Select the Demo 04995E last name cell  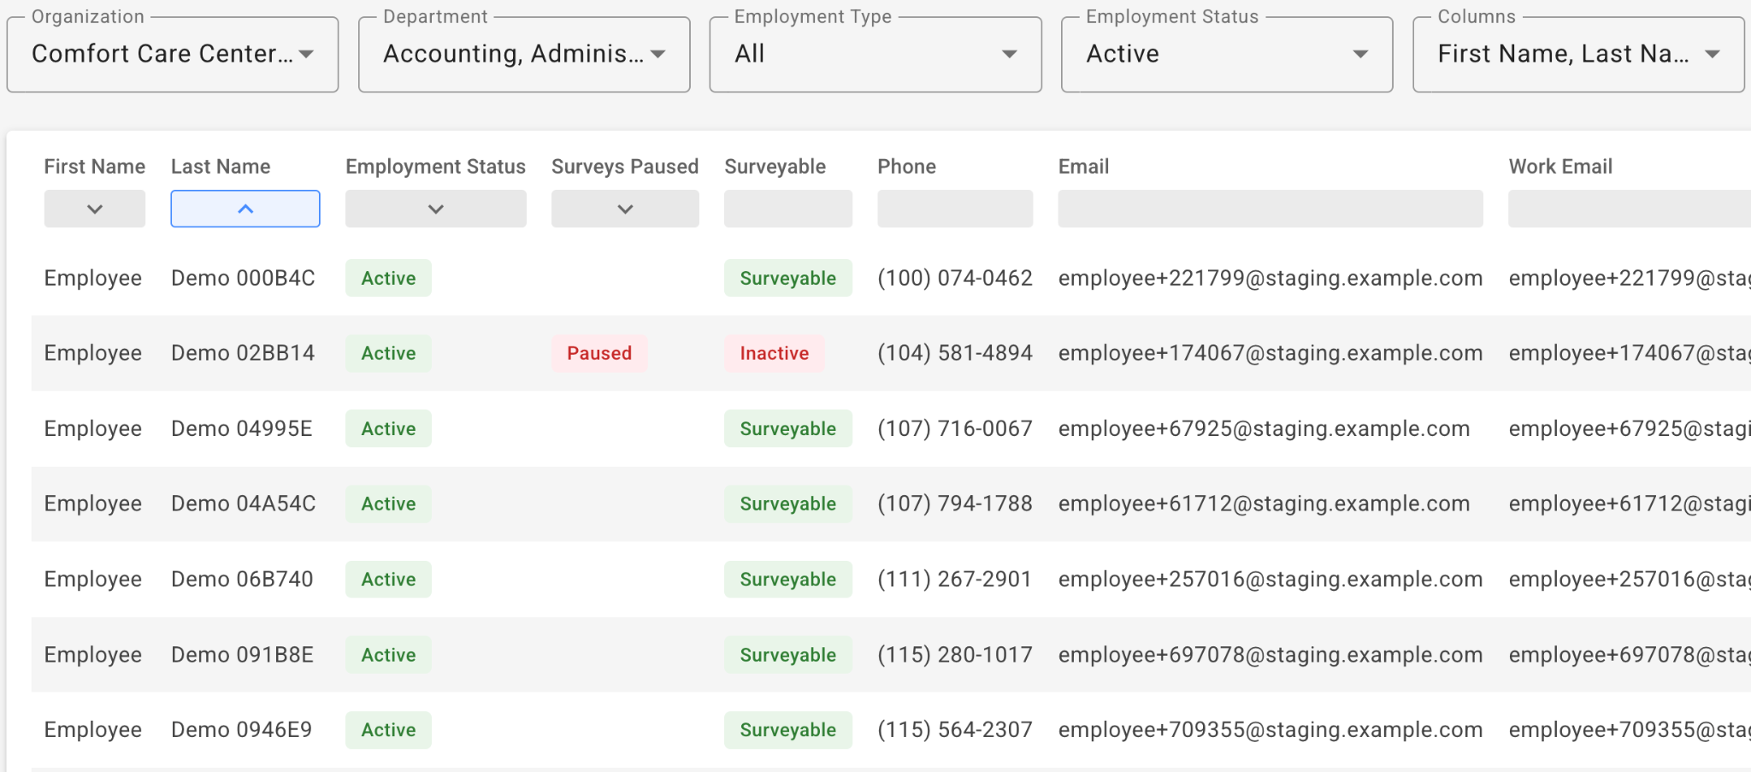pyautogui.click(x=242, y=428)
